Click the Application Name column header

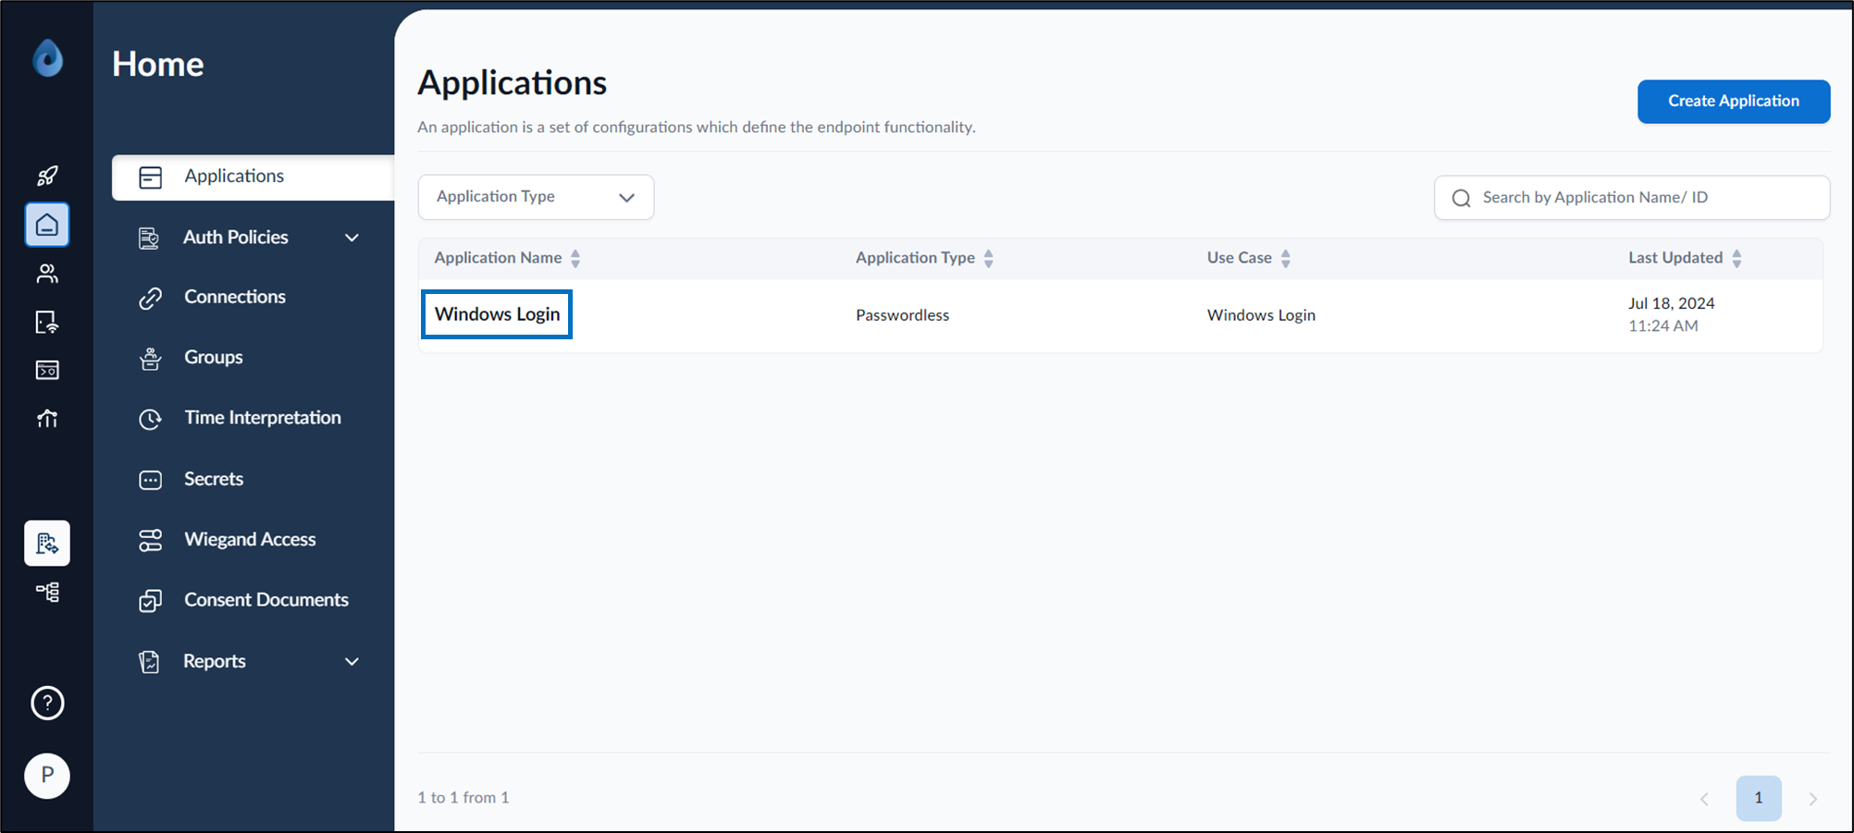498,258
